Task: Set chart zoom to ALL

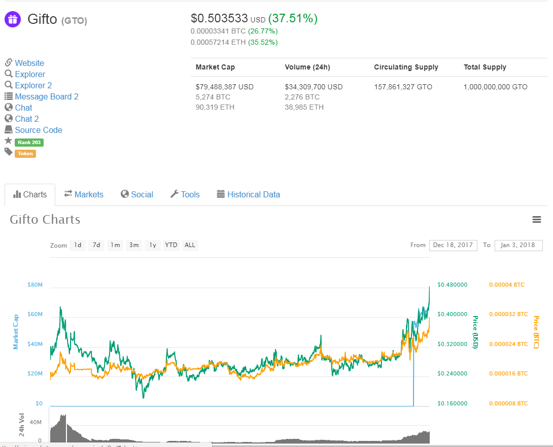Action: (190, 245)
